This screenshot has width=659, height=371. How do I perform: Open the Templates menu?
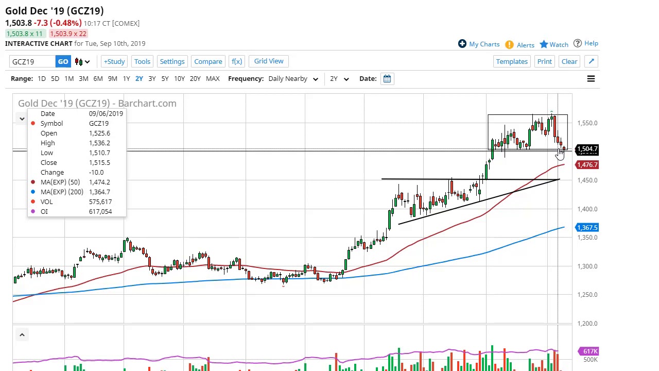[512, 61]
